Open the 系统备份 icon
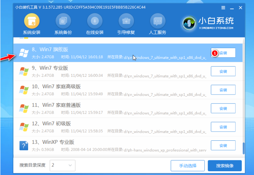The height and width of the screenshot is (175, 254). pos(63,21)
